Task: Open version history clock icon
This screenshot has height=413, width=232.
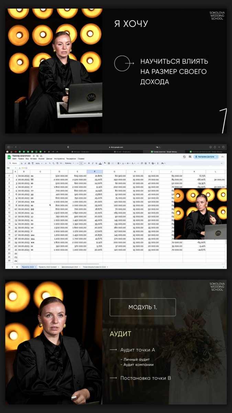Action: point(185,157)
